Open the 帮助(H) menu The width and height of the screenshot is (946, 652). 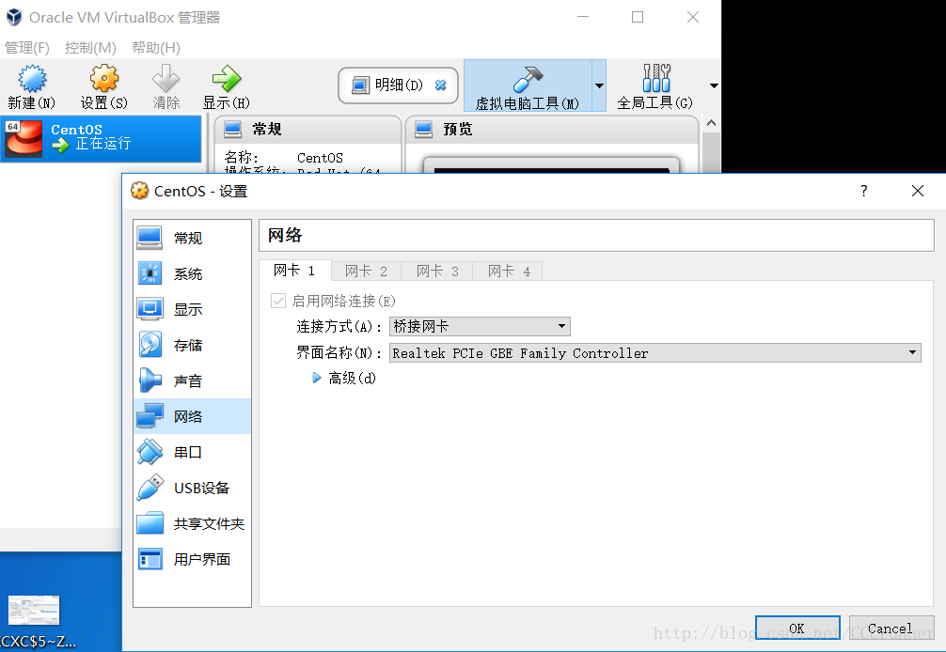[x=156, y=48]
